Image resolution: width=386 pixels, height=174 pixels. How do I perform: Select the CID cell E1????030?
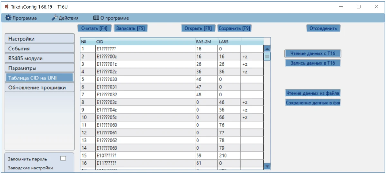tap(145, 79)
